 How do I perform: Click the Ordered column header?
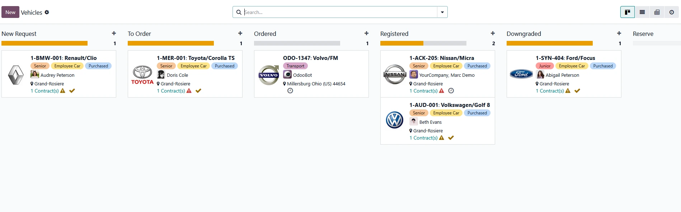(265, 34)
